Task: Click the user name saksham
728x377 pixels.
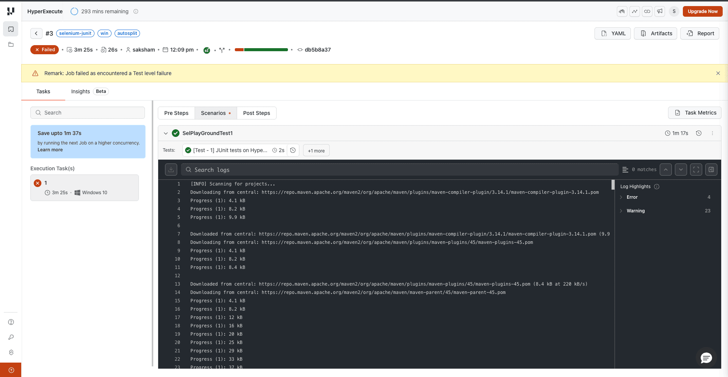Action: [144, 50]
